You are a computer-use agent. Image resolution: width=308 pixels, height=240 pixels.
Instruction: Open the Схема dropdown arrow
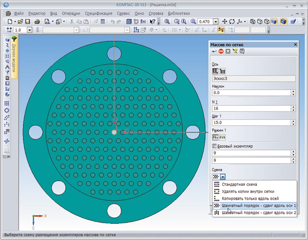point(223,176)
